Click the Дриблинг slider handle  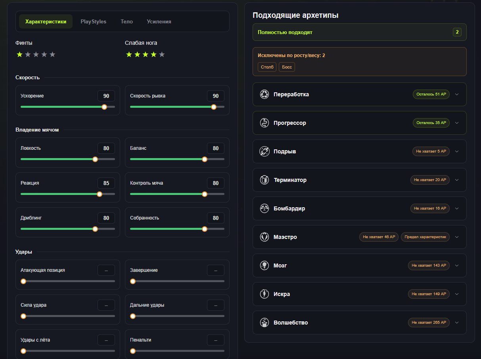(x=95, y=229)
